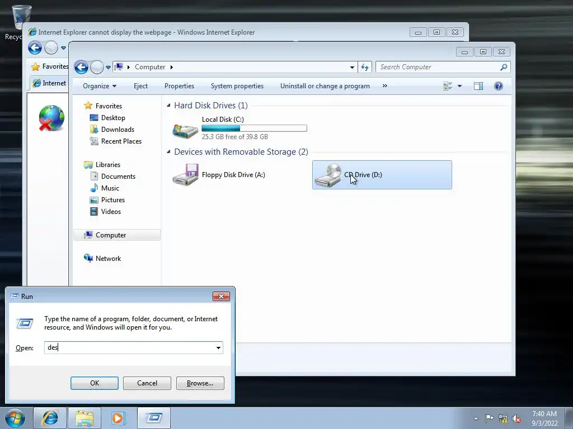Open Explorer's recent pages dropdown arrow
This screenshot has width=573, height=429.
(108, 68)
